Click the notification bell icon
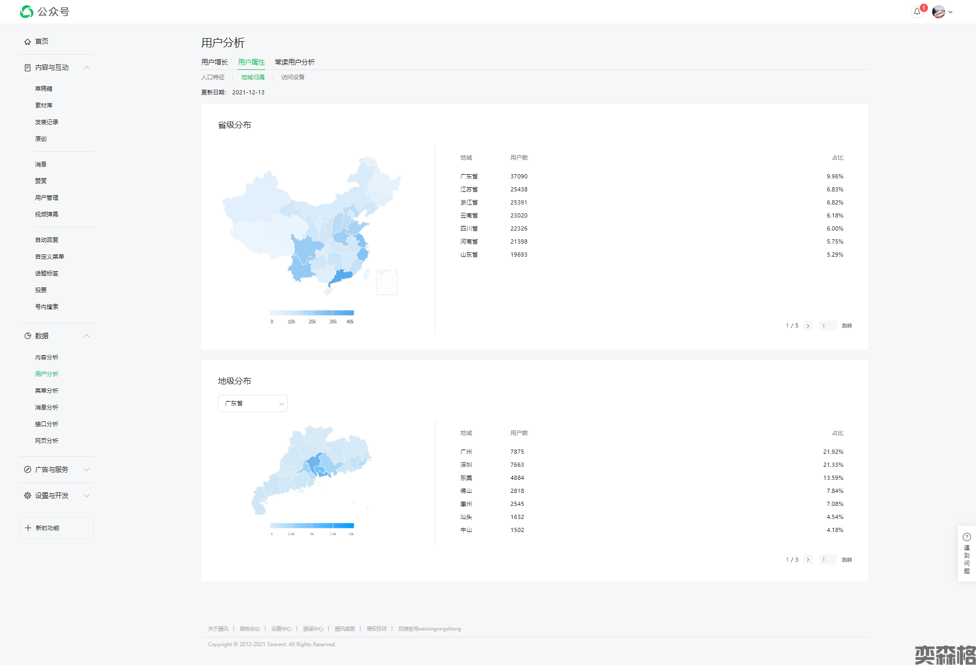976x665 pixels. coord(917,11)
